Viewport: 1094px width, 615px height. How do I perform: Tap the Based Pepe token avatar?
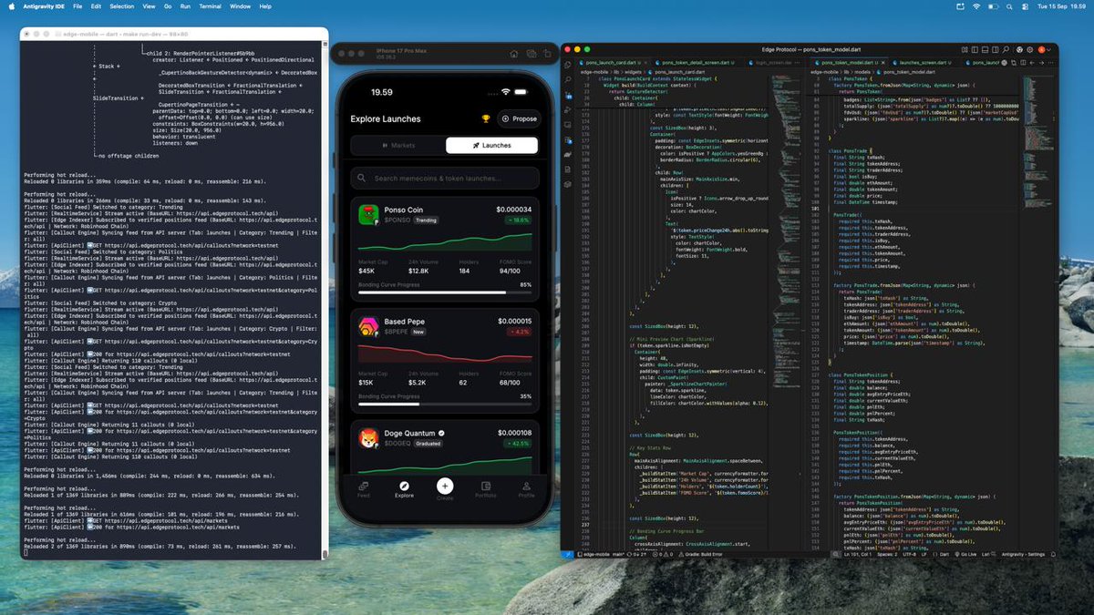tap(368, 326)
